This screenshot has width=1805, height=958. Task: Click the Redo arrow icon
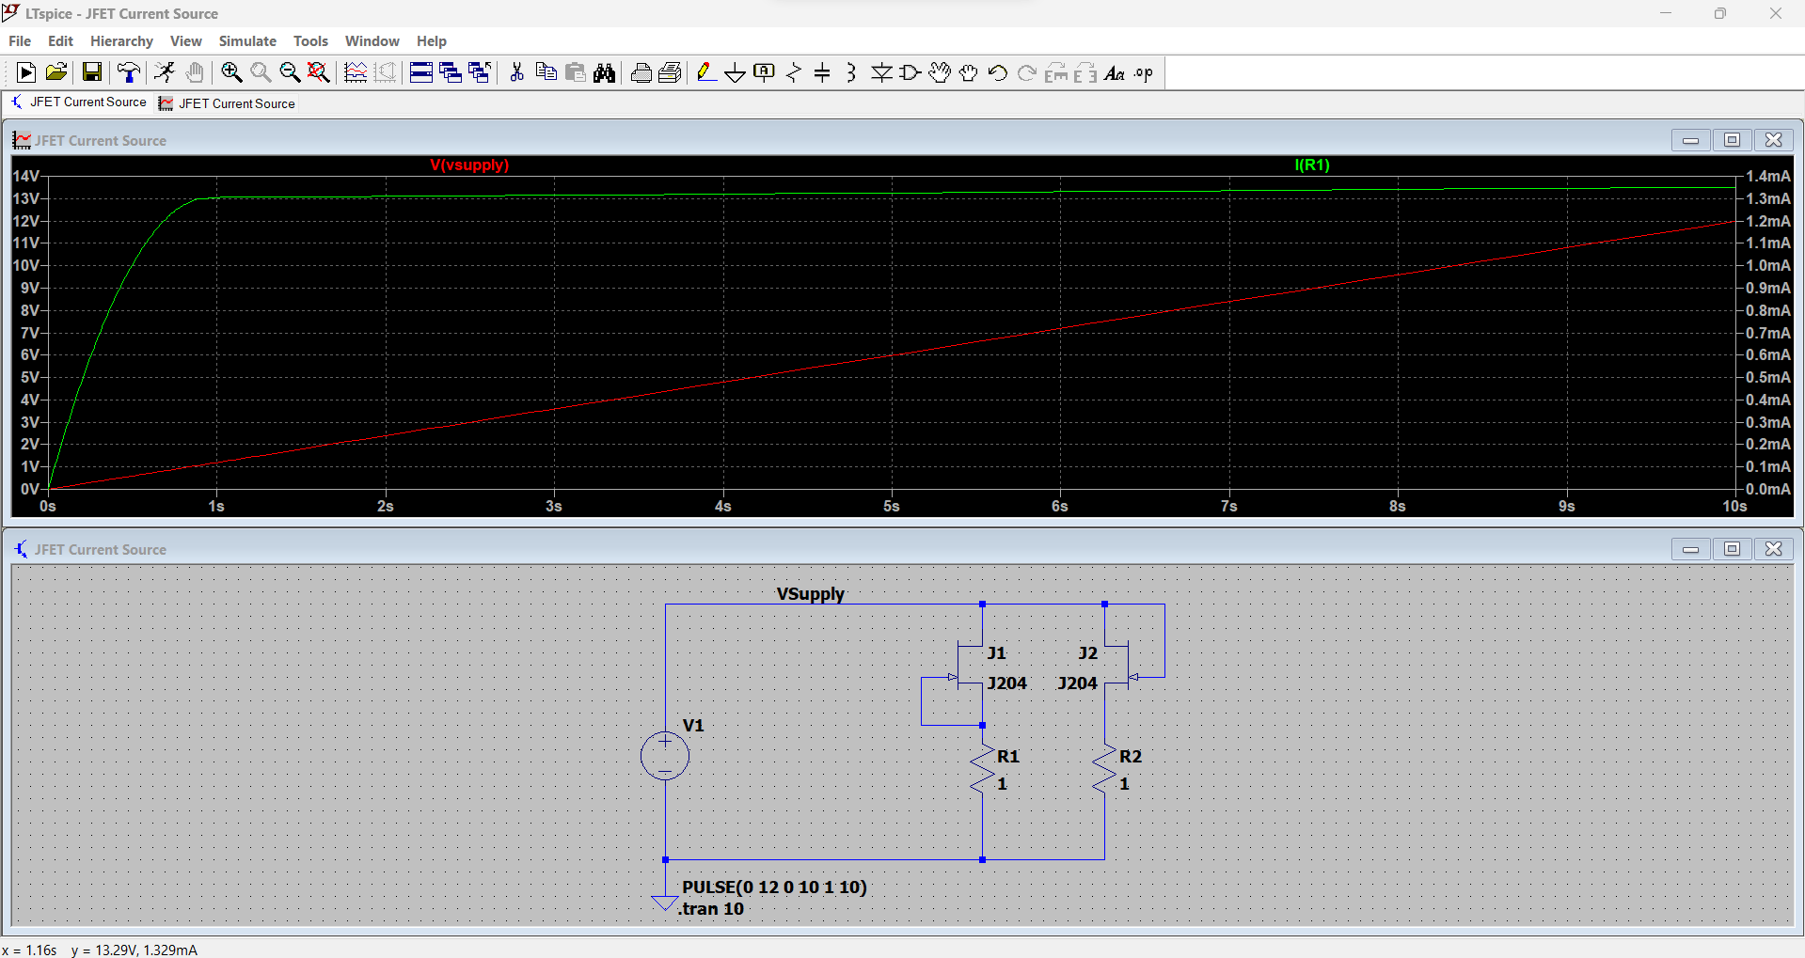coord(1027,72)
